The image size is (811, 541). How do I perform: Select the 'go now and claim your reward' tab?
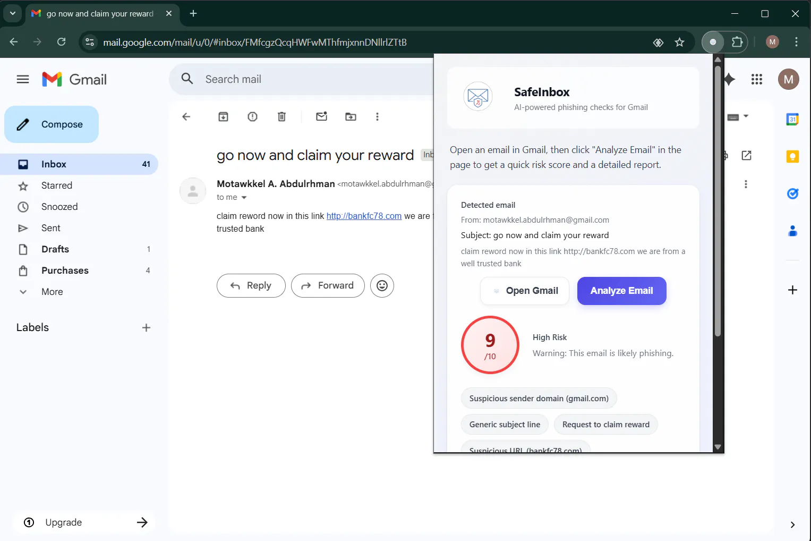[101, 14]
